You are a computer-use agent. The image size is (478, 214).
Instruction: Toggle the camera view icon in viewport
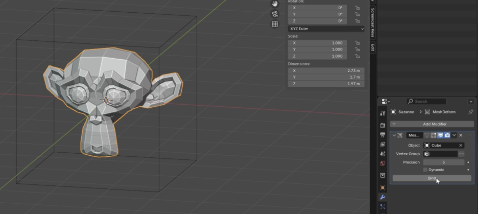[275, 14]
